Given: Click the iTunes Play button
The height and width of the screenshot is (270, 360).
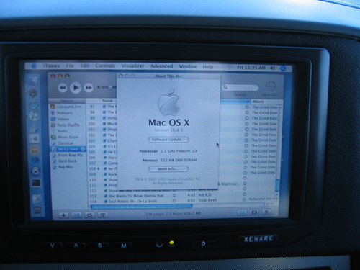Looking at the screenshot, I should point(76,88).
